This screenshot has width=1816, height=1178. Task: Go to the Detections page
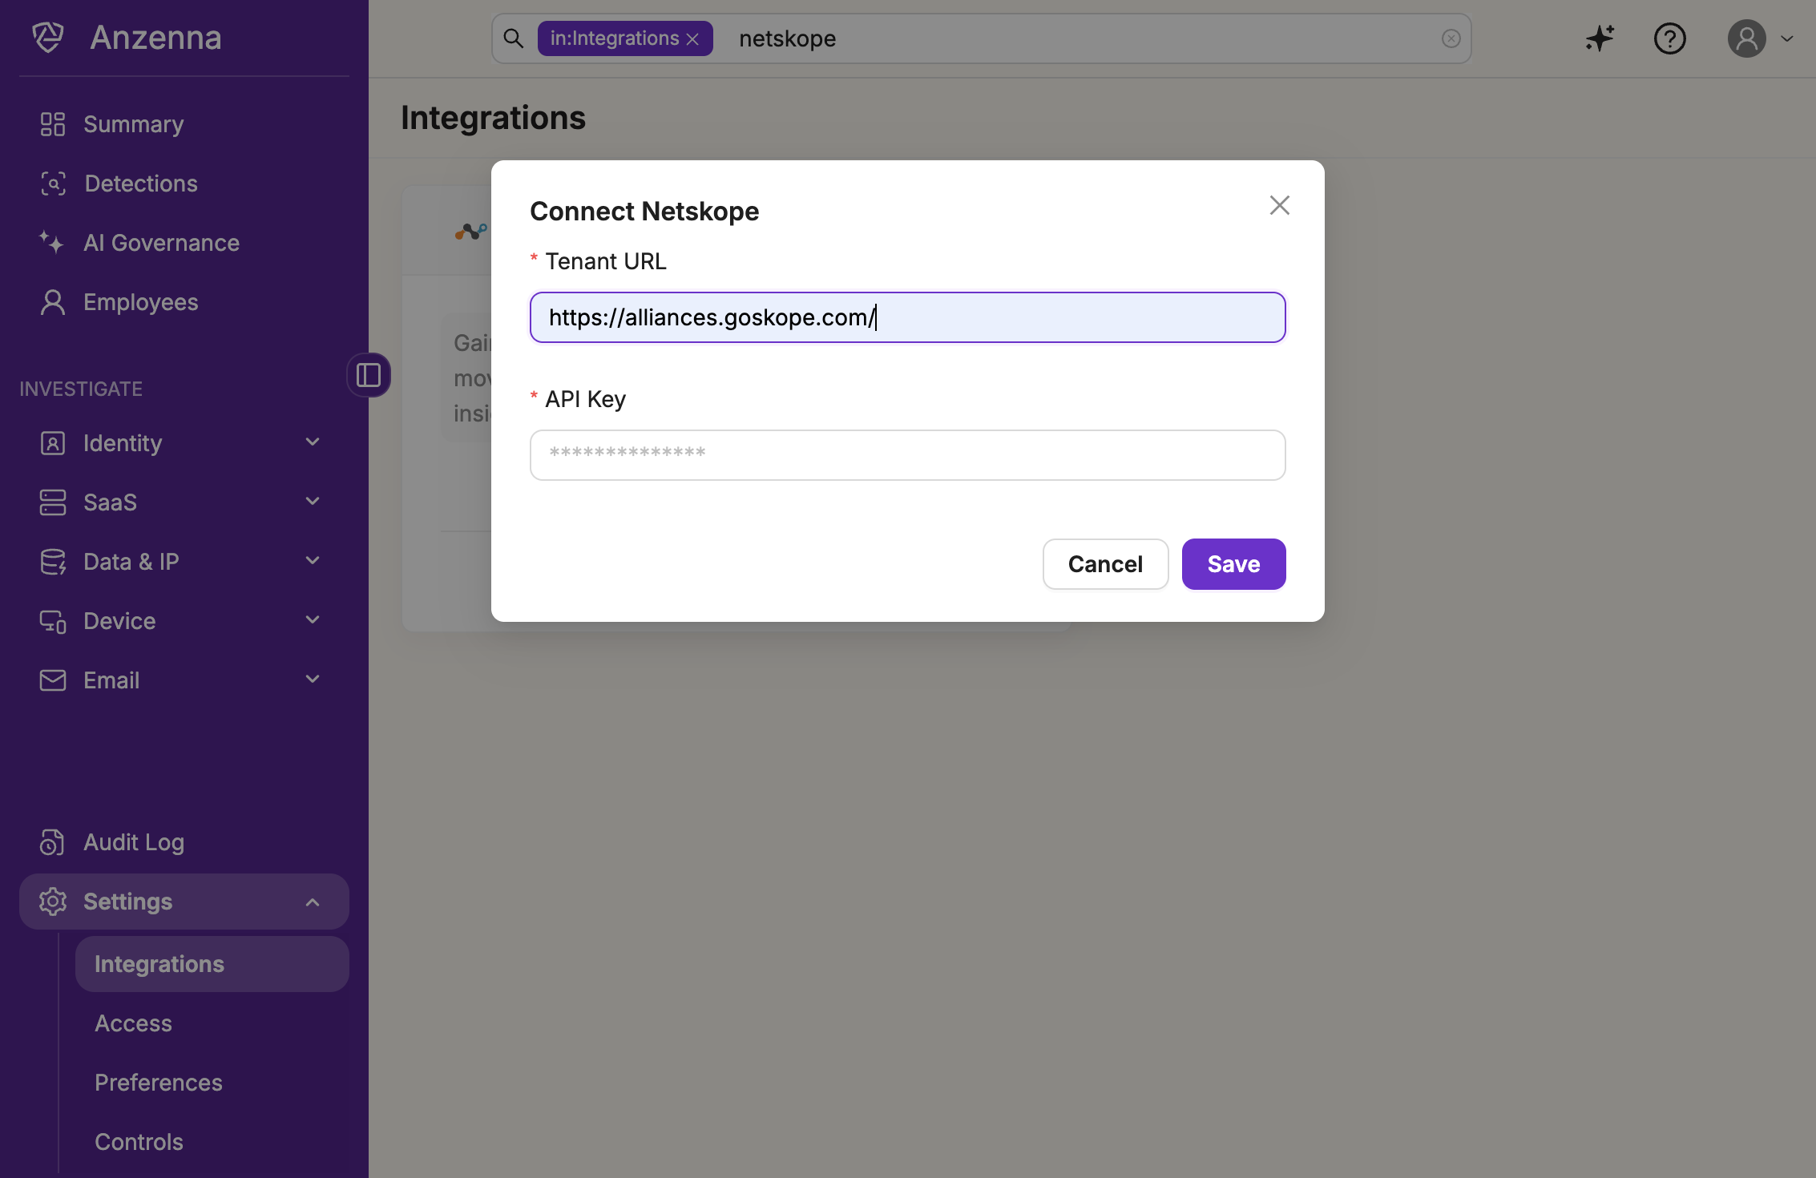pyautogui.click(x=141, y=184)
